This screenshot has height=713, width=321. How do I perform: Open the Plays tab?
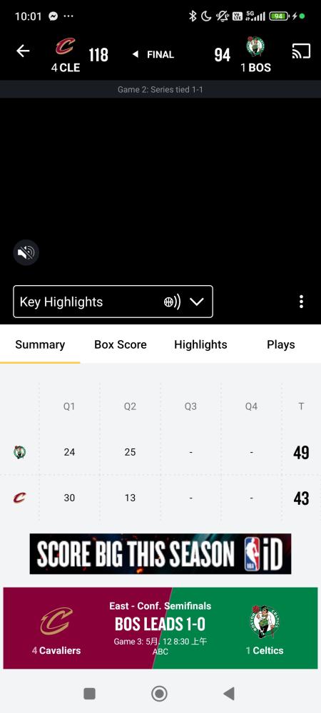point(280,344)
